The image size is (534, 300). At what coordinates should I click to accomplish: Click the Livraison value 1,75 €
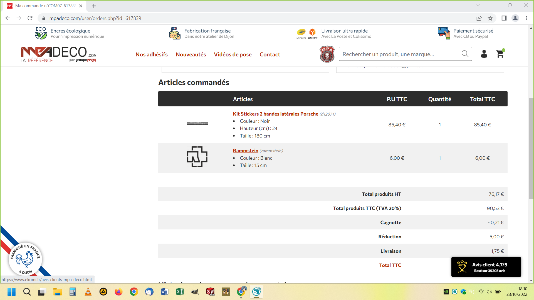pos(497,251)
